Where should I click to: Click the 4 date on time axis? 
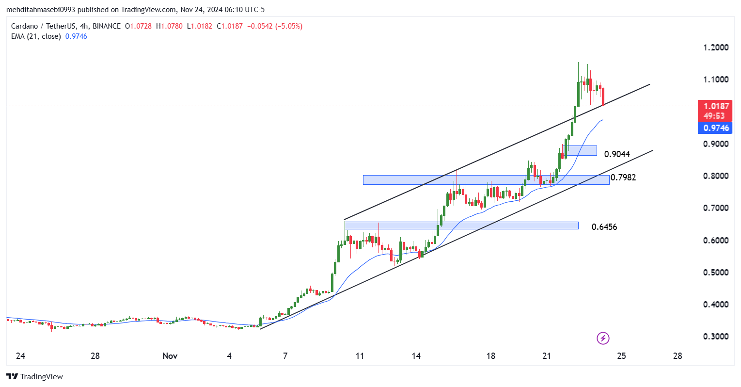(229, 356)
